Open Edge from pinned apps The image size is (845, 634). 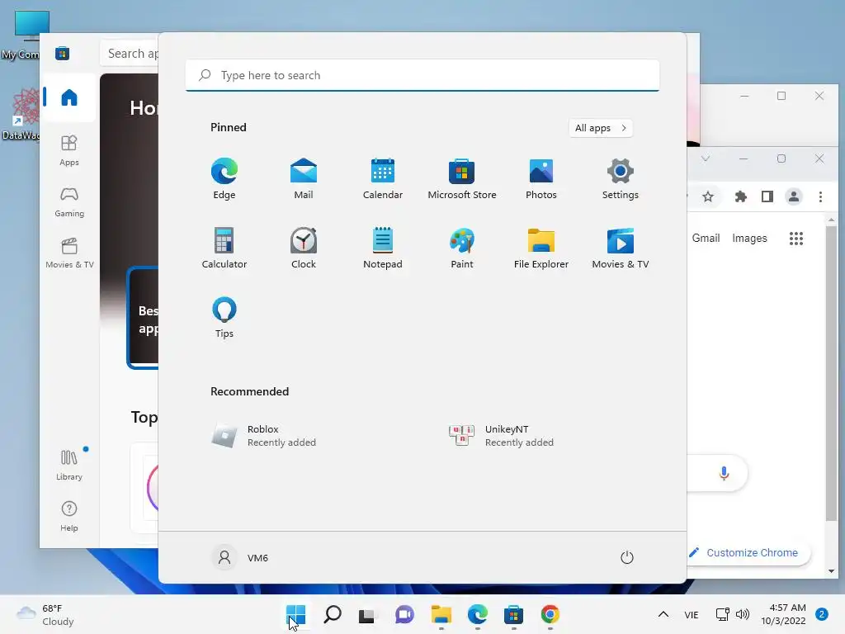point(224,179)
